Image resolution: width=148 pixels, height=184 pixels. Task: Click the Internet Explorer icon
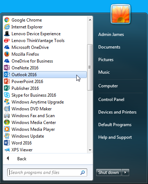click(7, 27)
